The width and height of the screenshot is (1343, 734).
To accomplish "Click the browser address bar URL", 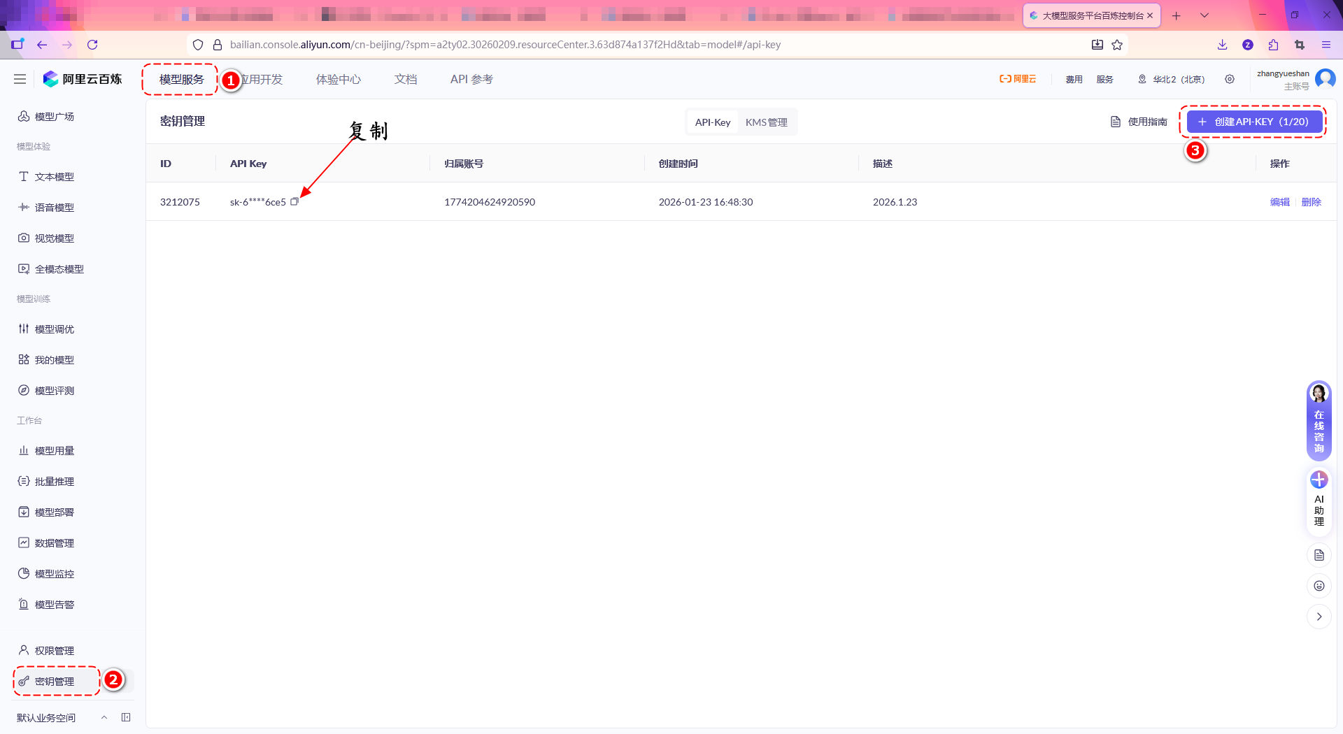I will point(505,45).
